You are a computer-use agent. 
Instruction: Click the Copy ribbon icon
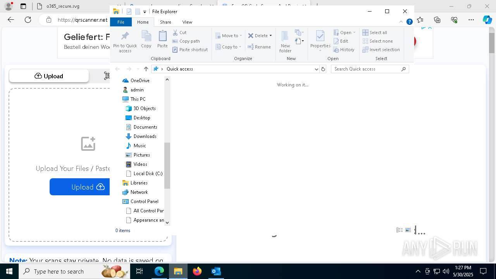146,40
